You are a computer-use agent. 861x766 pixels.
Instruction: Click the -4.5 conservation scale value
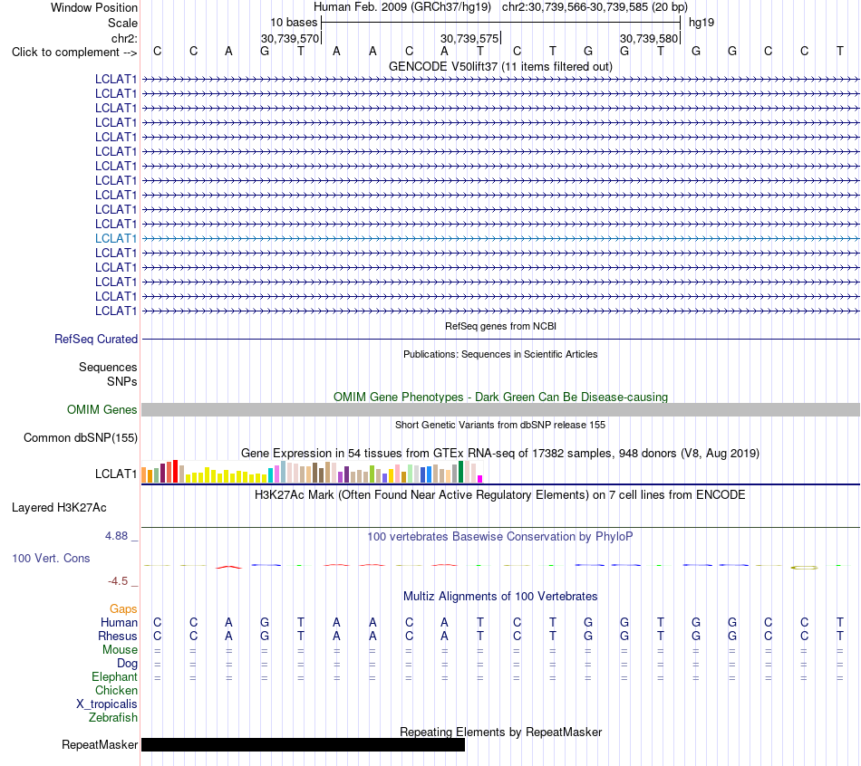point(118,581)
